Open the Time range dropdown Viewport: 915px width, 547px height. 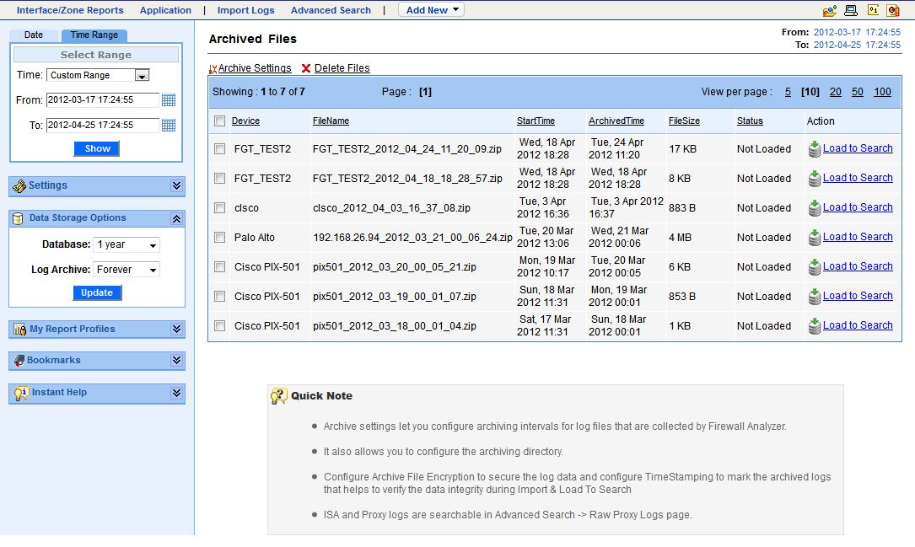[142, 76]
